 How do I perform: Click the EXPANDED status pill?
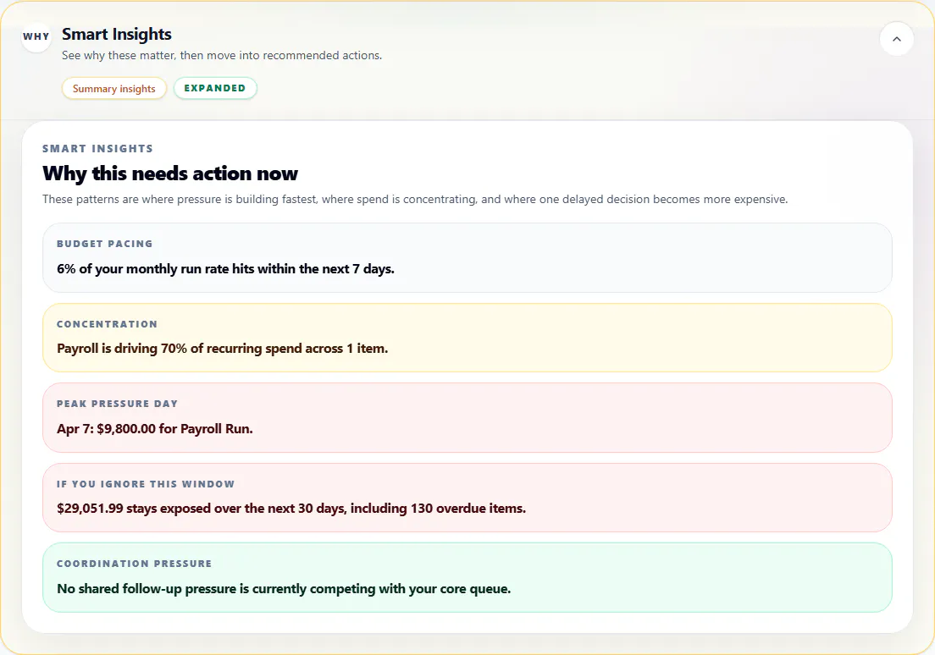coord(214,88)
